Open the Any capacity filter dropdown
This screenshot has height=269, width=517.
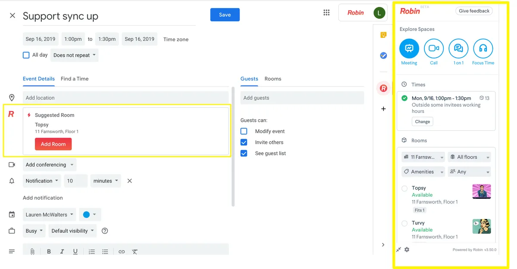tap(469, 172)
